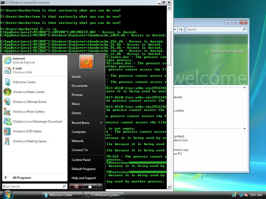Click the user account flower picture

[x=86, y=62]
